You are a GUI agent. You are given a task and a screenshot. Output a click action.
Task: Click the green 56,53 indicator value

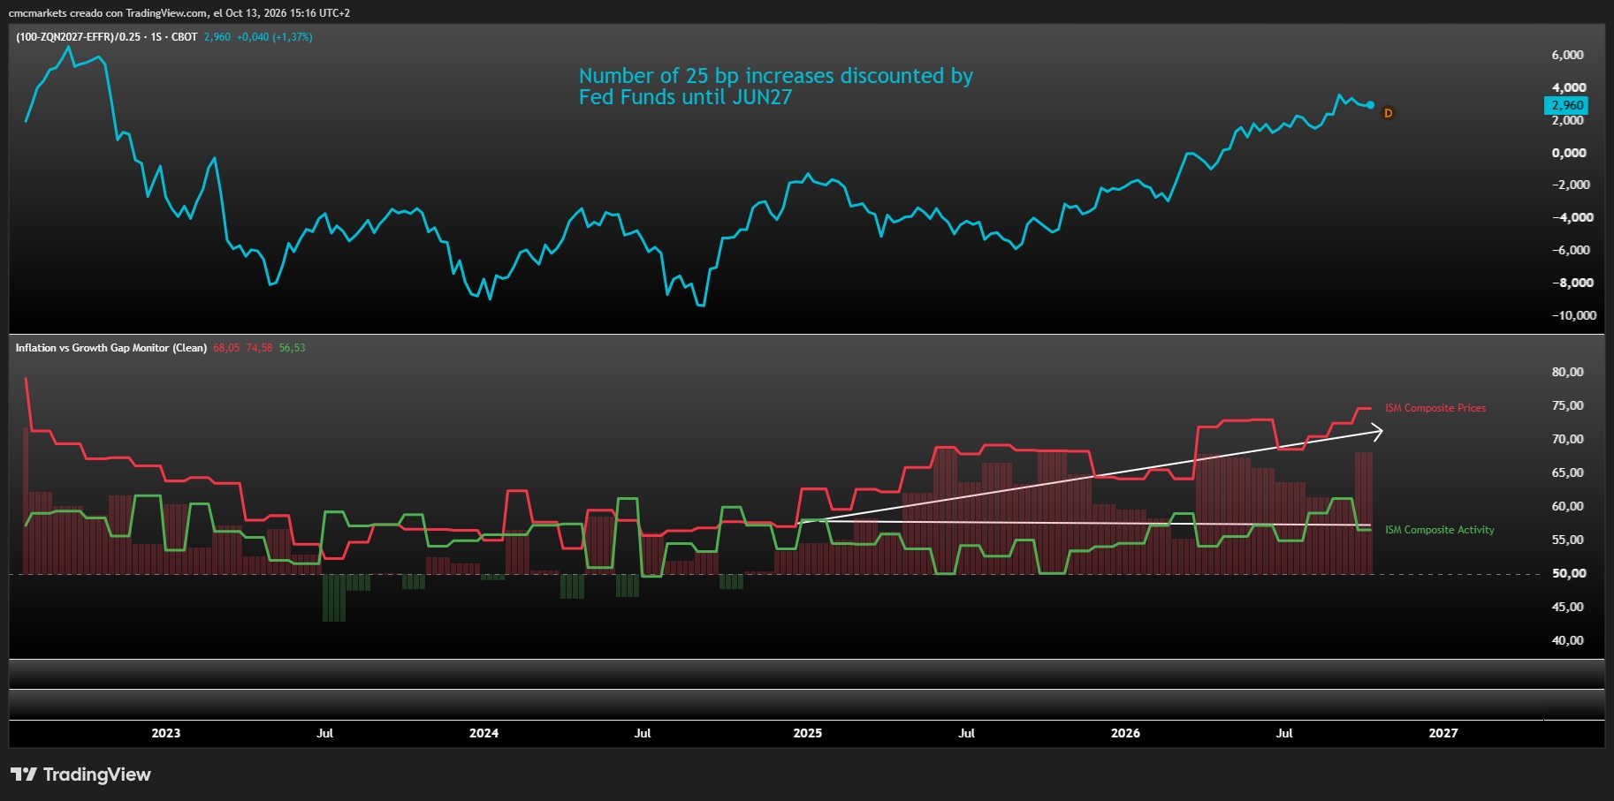tap(292, 348)
